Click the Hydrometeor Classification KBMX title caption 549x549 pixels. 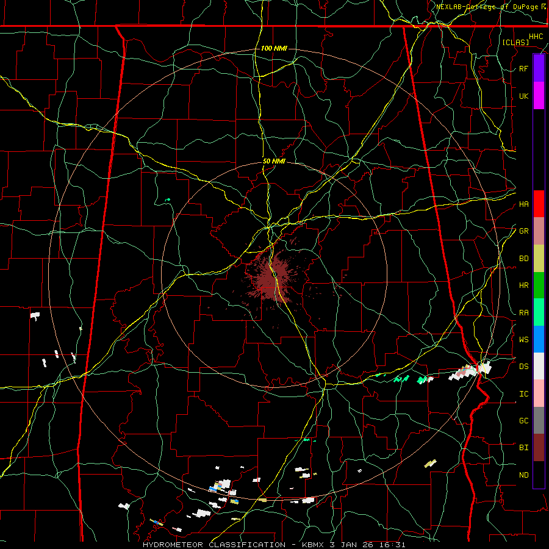274,545
